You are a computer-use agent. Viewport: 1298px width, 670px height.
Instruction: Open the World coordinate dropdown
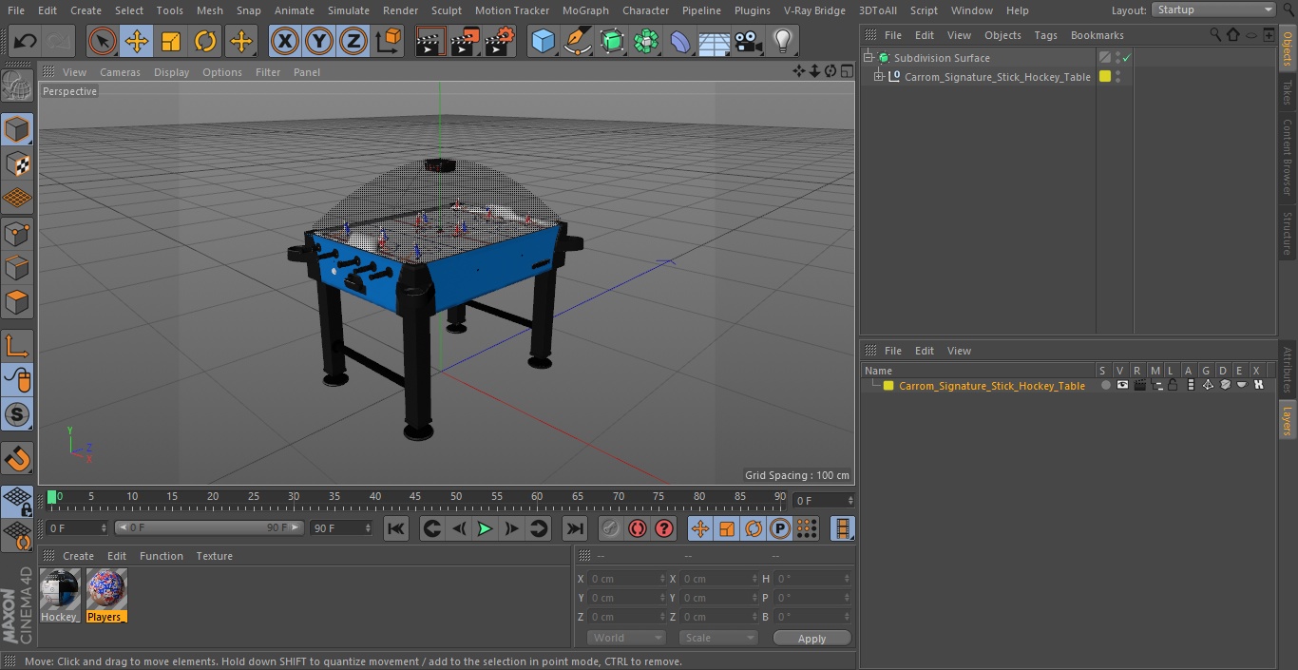pos(626,638)
